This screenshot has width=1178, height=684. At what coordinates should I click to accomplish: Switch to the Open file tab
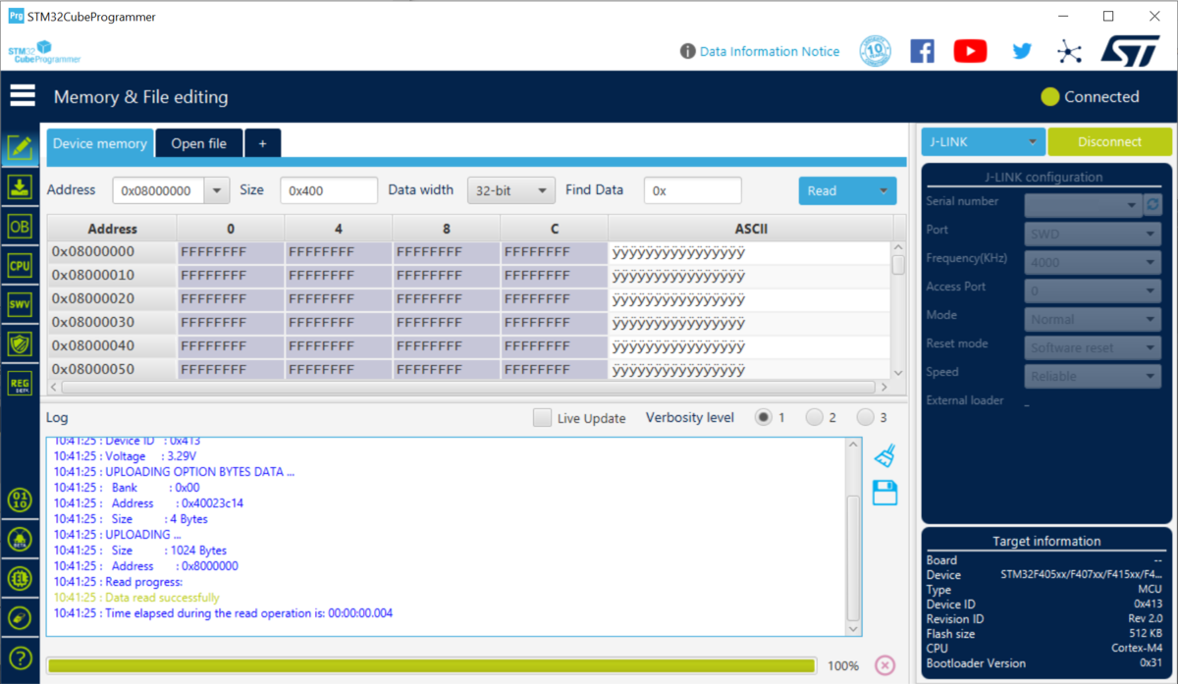point(198,142)
